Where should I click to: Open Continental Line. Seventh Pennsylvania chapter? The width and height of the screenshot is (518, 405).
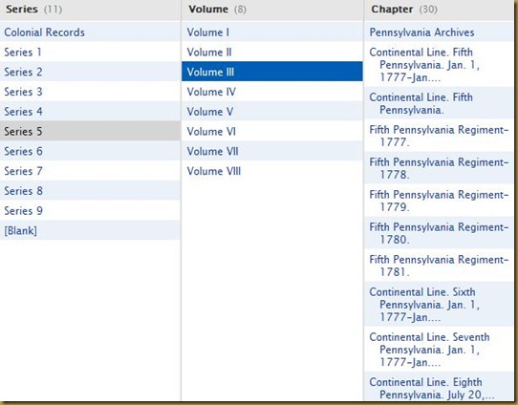click(439, 350)
